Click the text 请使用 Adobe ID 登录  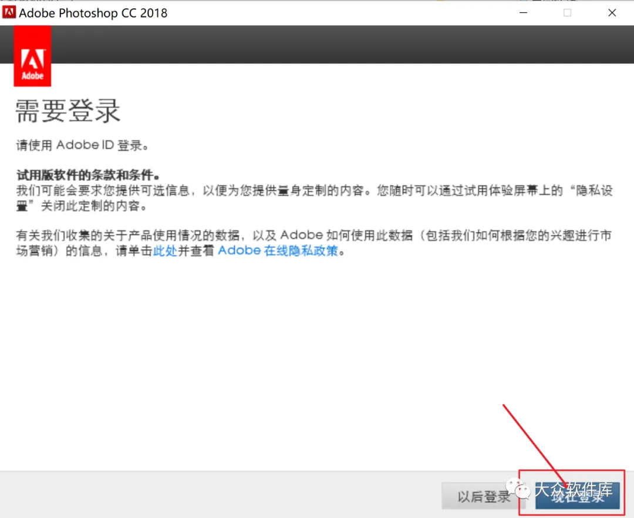[x=82, y=145]
